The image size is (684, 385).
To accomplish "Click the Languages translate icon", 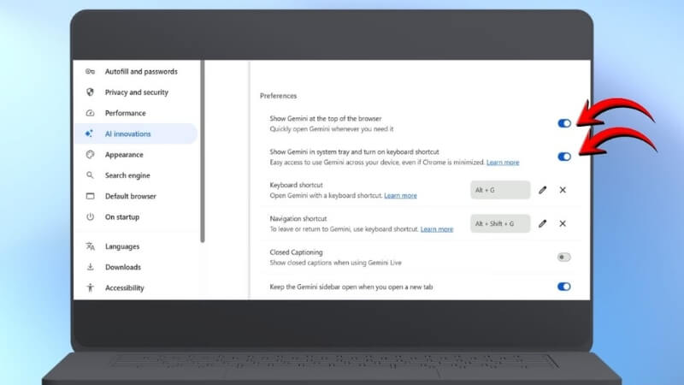I will point(90,246).
